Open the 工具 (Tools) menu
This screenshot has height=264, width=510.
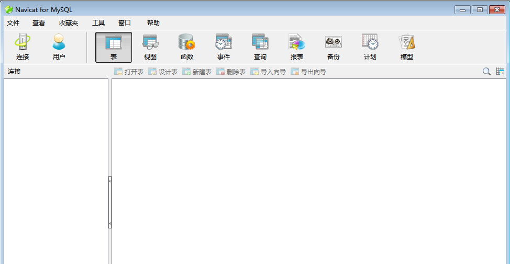pyautogui.click(x=98, y=23)
